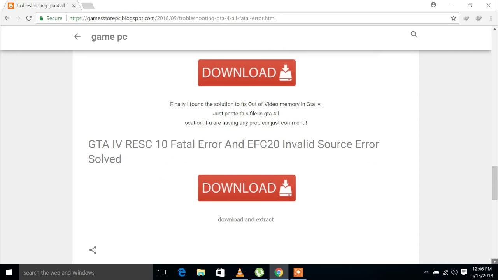Click the battery status tray icon
Screen dimensions: 498x280
(x=436, y=272)
